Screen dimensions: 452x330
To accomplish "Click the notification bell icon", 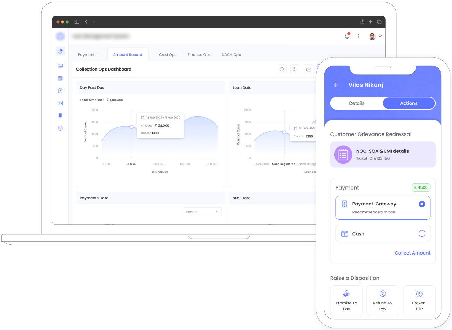I will pyautogui.click(x=347, y=36).
